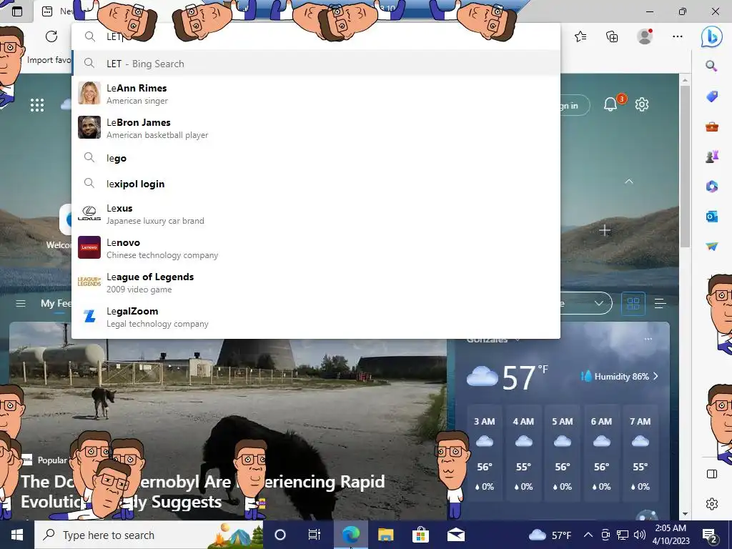Viewport: 732px width, 549px height.
Task: Expand the Humidity 86% details arrow
Action: (656, 376)
